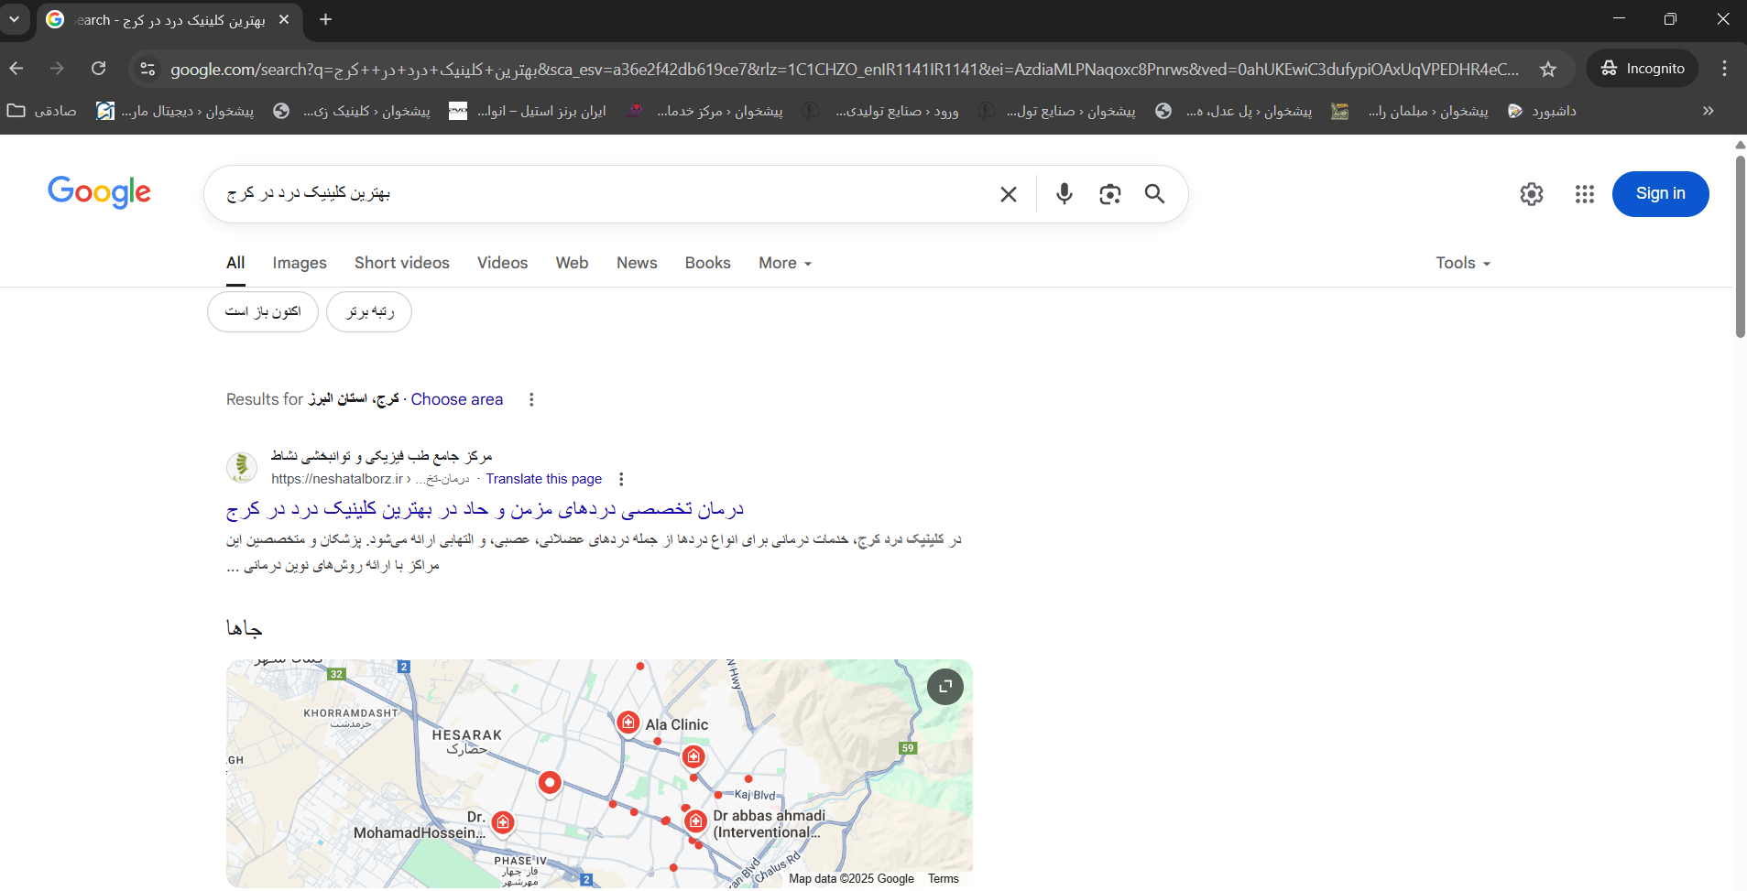Click the Choose area link

coord(456,399)
